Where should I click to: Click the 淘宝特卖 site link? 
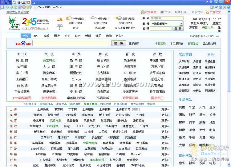click(49, 61)
